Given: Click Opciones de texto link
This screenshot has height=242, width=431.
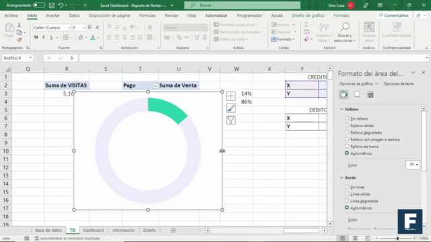Looking at the screenshot, I should (399, 83).
